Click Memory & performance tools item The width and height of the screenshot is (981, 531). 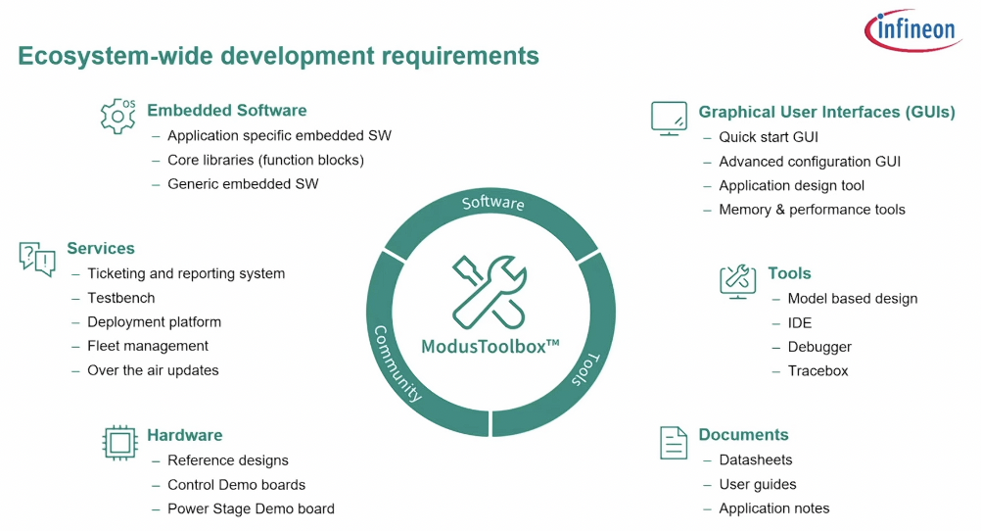812,210
